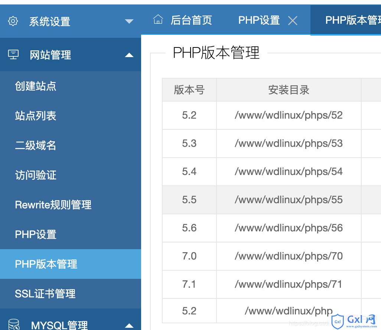Click the 安装目录 column header

pos(289,90)
